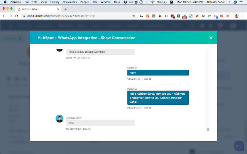
Task: Open the Edit menu
Action: pos(35,2)
